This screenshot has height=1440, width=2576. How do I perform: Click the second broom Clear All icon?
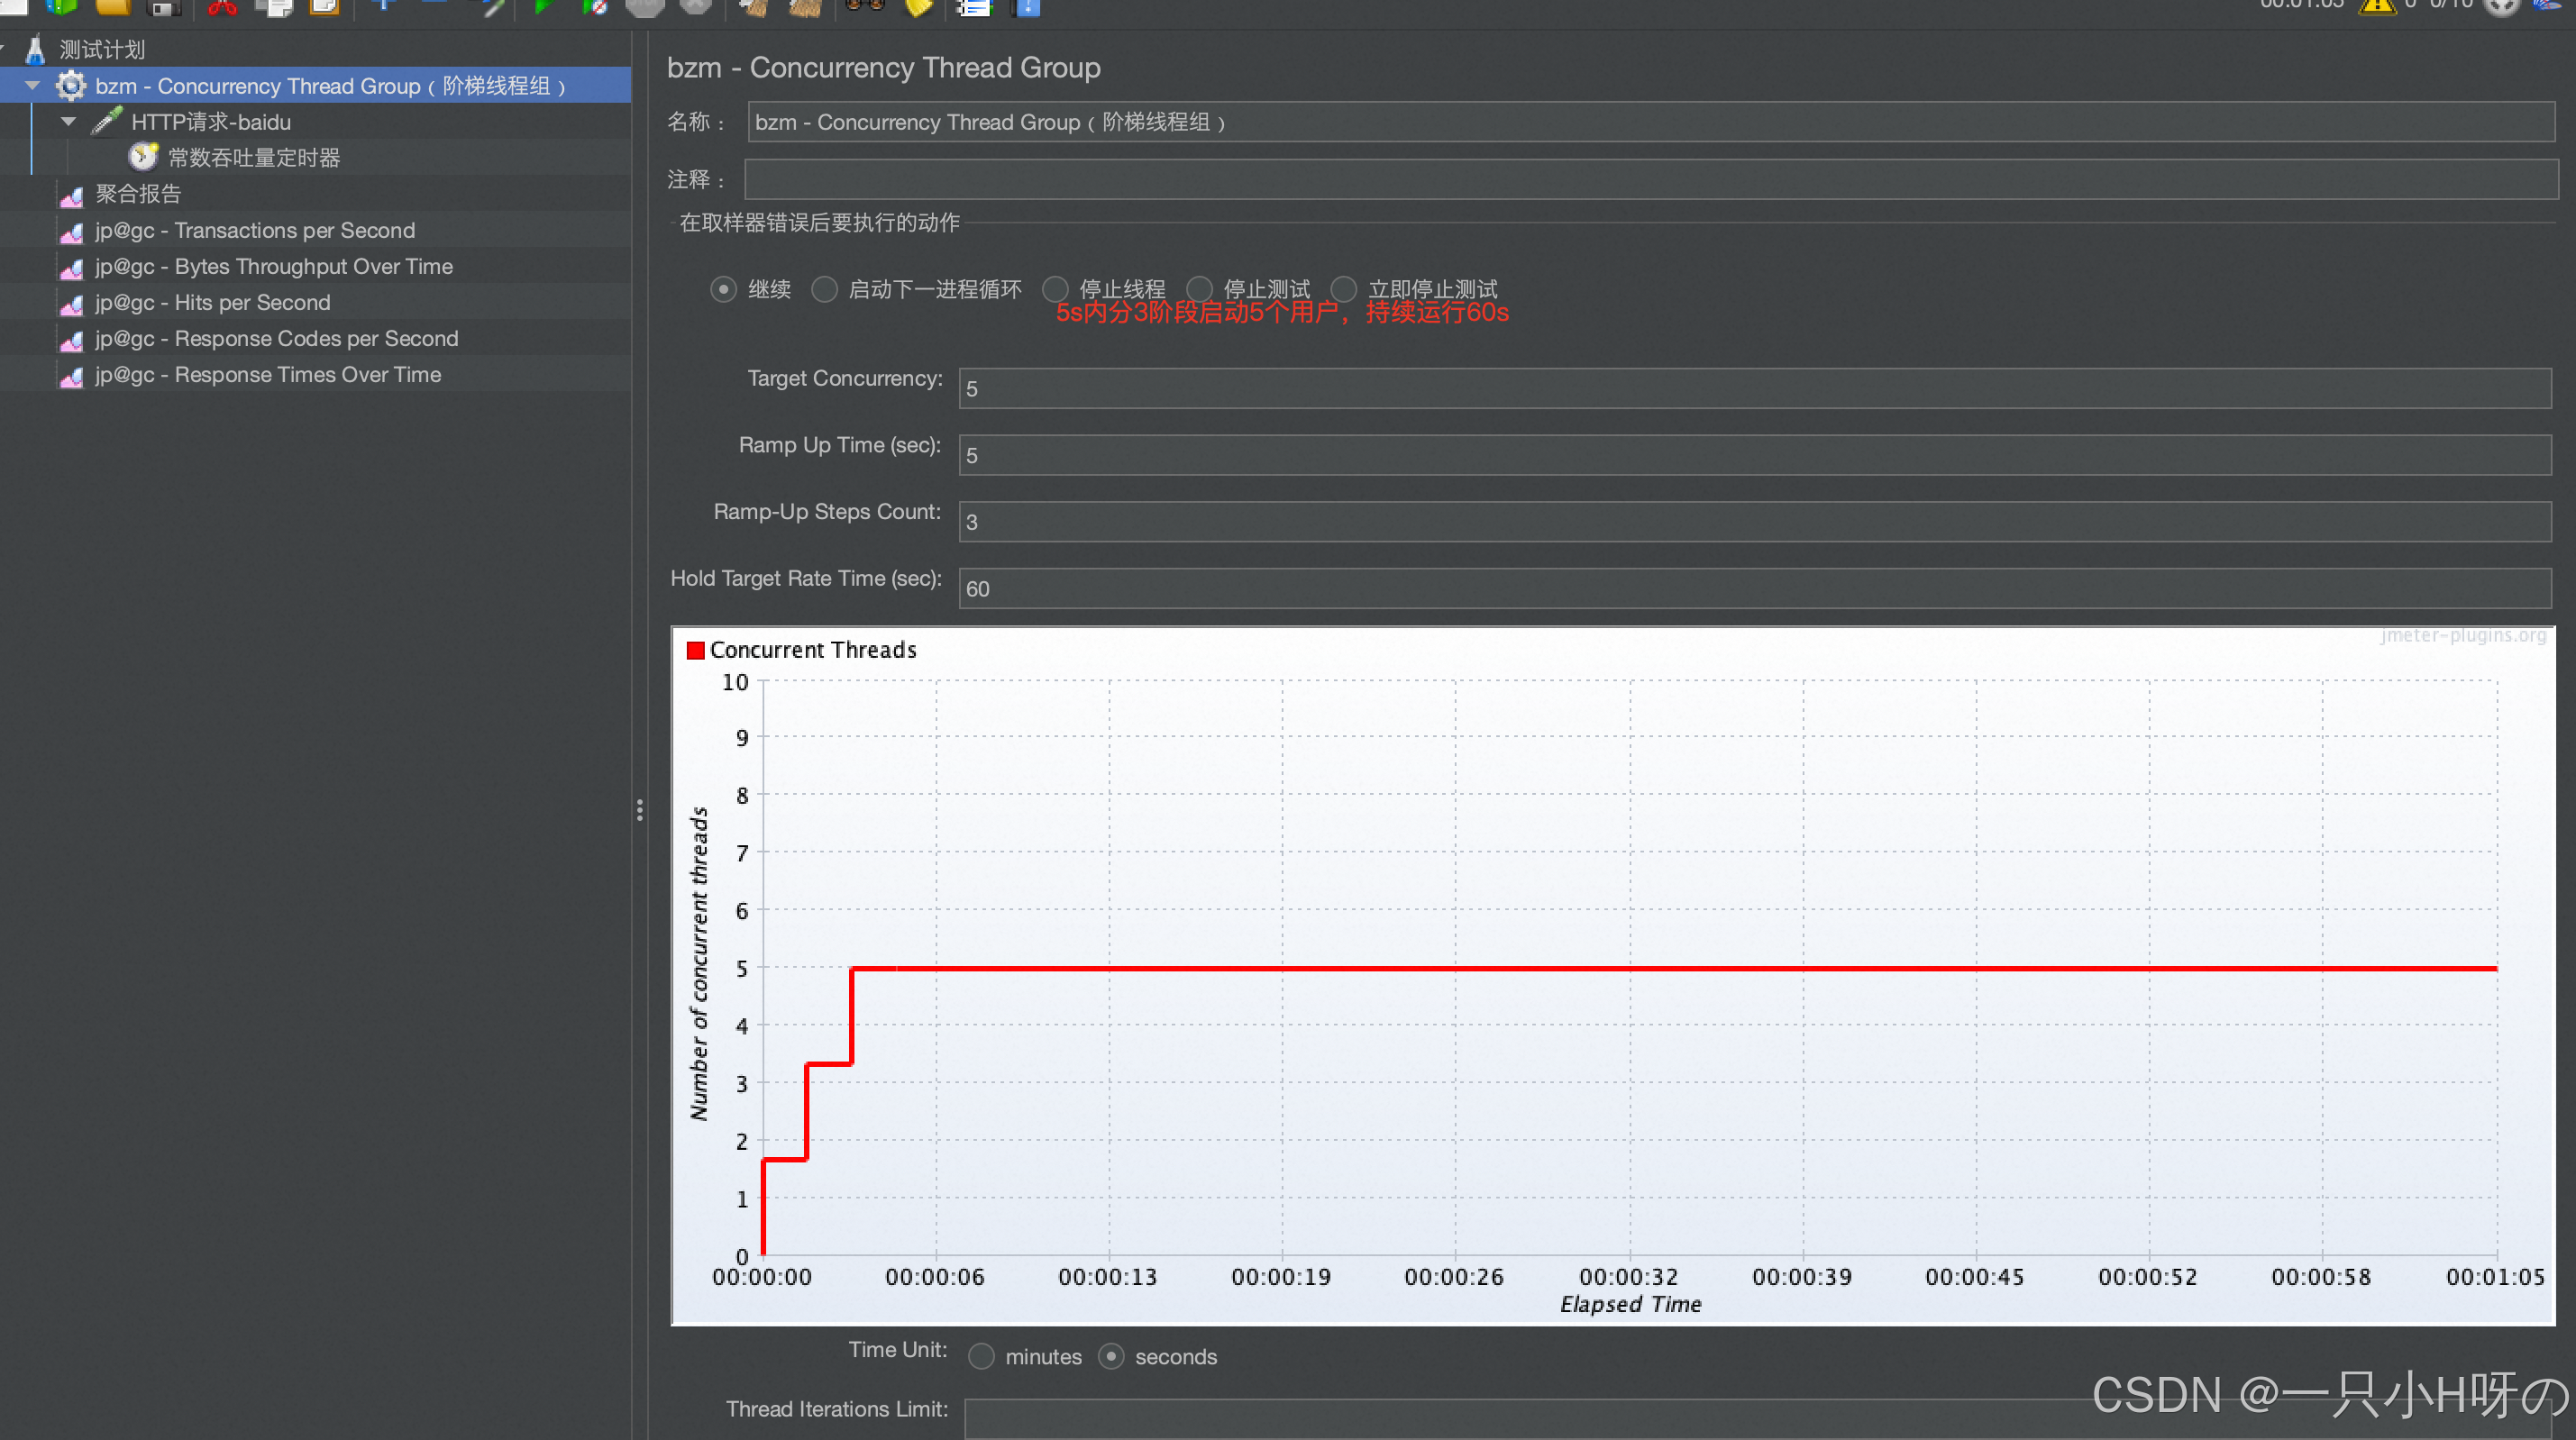coord(806,7)
